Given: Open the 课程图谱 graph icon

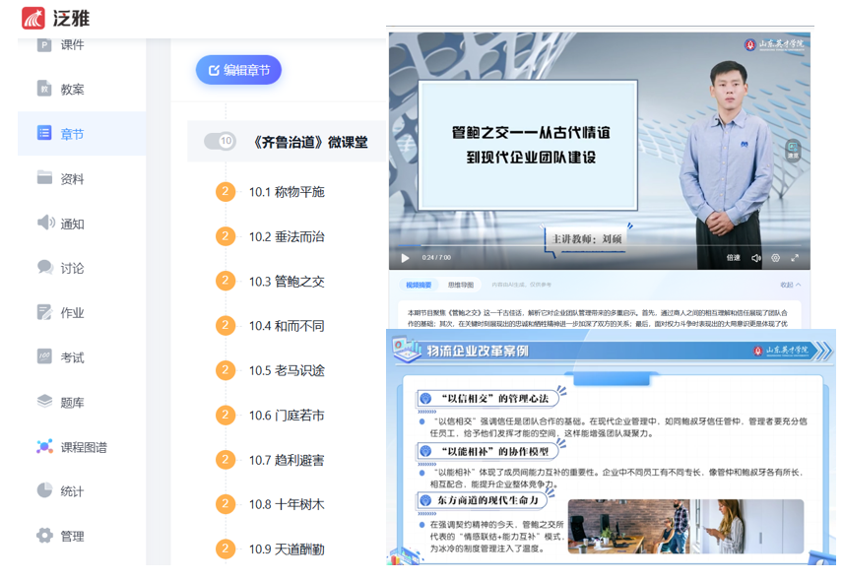Looking at the screenshot, I should pyautogui.click(x=44, y=446).
